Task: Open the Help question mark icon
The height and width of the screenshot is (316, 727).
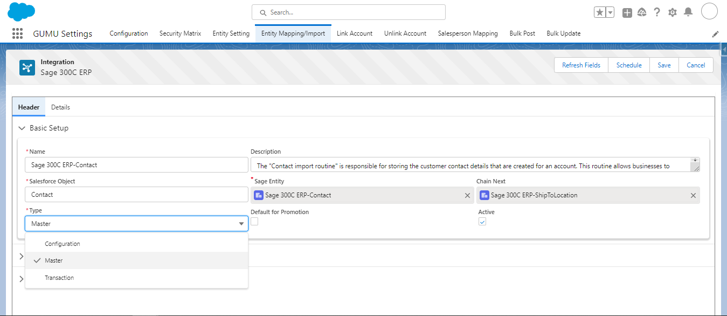Action: coord(657,12)
